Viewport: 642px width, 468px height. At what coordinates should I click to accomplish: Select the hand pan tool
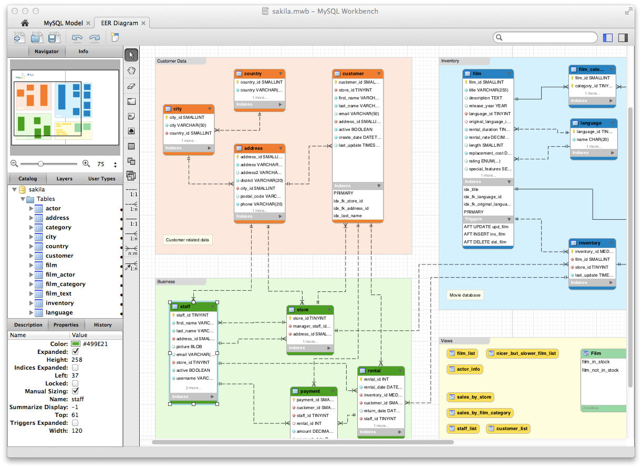point(131,70)
